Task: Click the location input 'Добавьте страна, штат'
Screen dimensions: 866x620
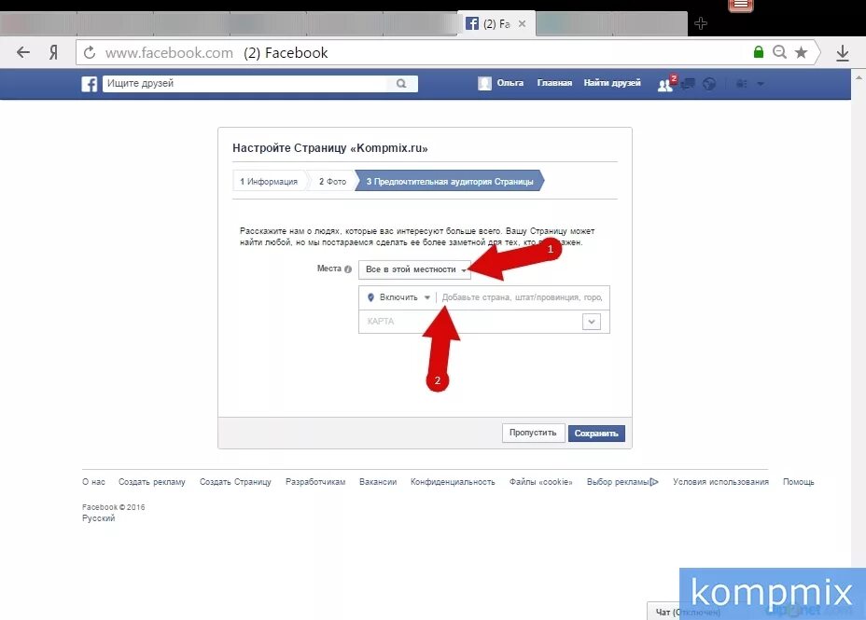Action: click(x=523, y=297)
